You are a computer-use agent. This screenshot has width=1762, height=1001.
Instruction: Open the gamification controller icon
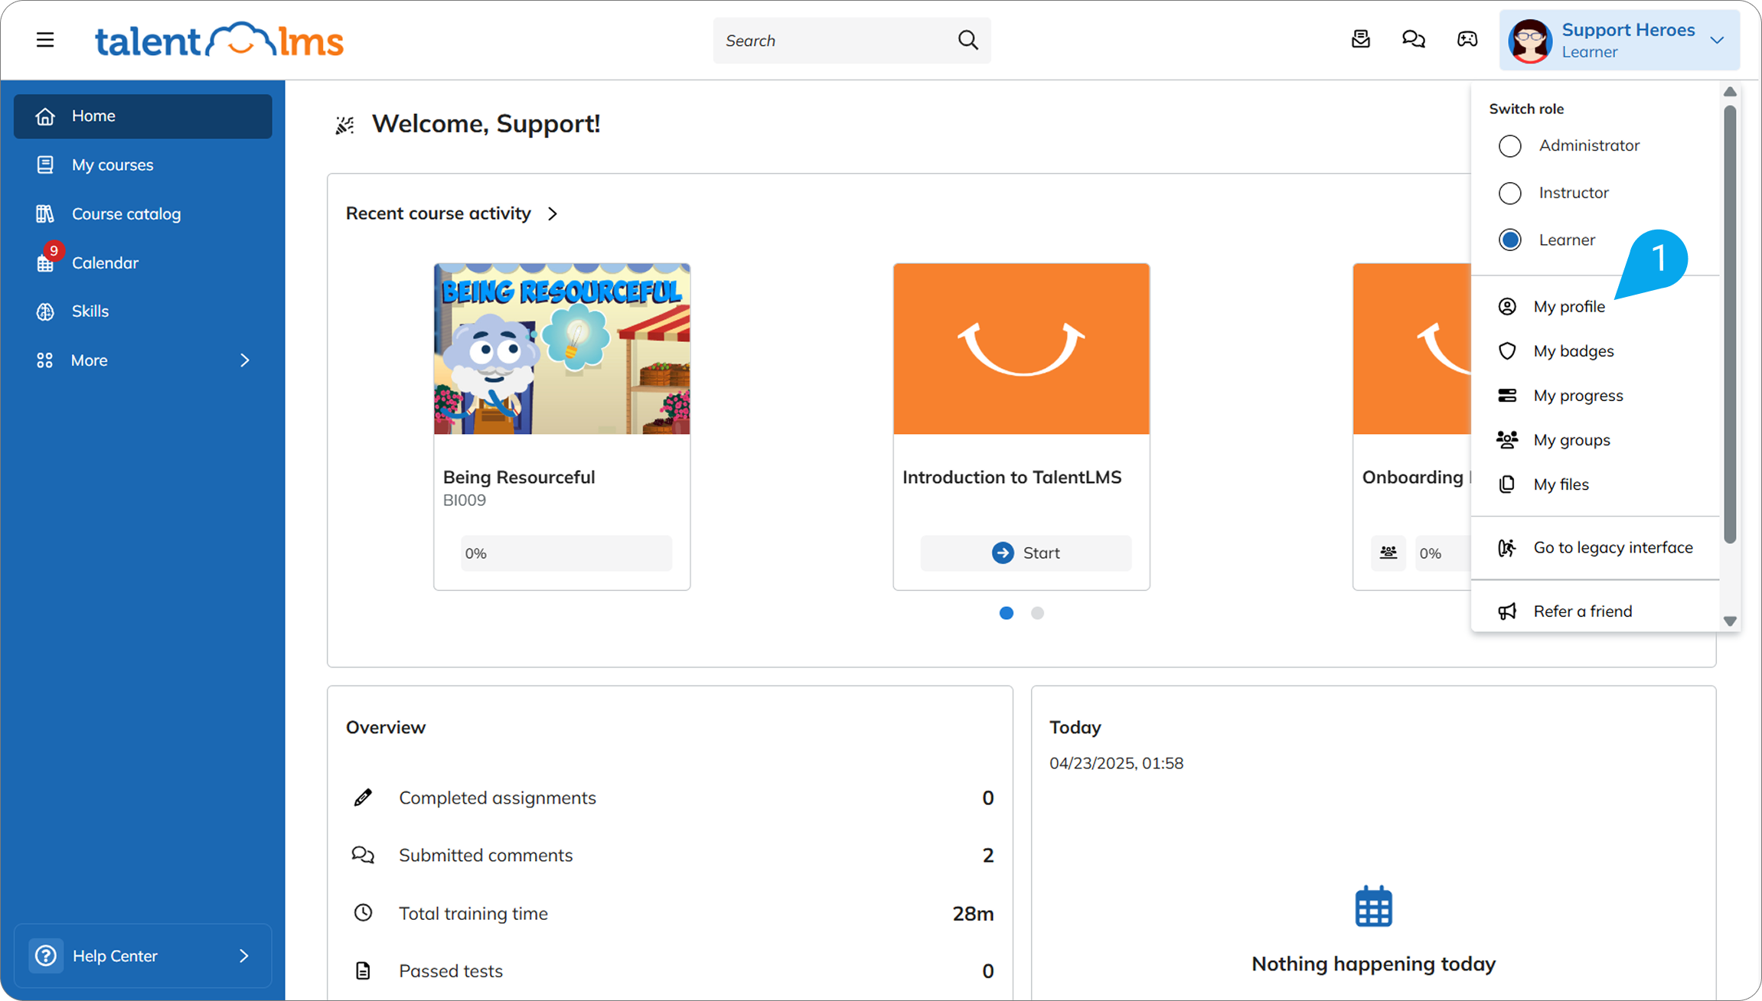1467,39
